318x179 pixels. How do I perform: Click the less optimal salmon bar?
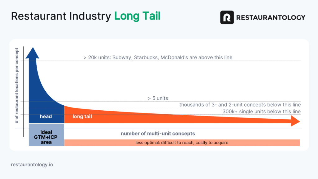point(182,143)
